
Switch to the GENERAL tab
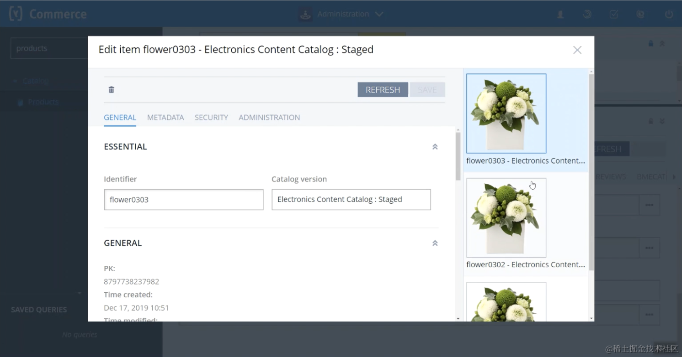click(x=120, y=117)
